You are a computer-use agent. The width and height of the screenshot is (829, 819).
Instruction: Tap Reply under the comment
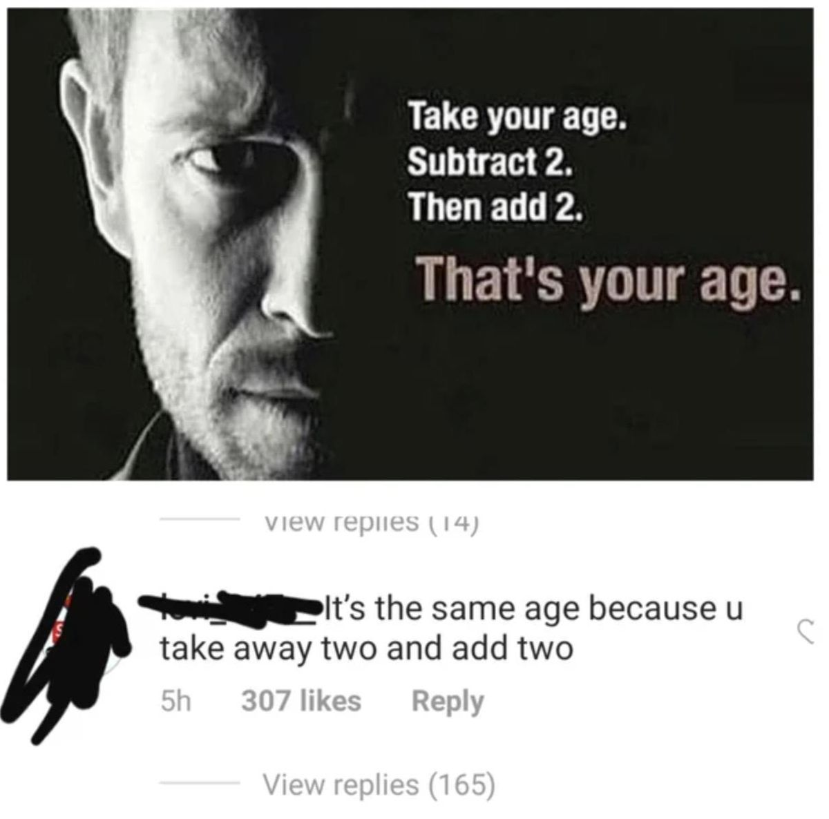tap(448, 701)
